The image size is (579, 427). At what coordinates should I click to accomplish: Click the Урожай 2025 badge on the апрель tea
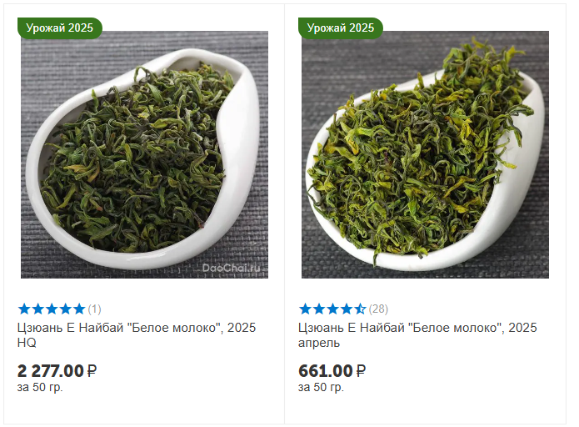[341, 28]
